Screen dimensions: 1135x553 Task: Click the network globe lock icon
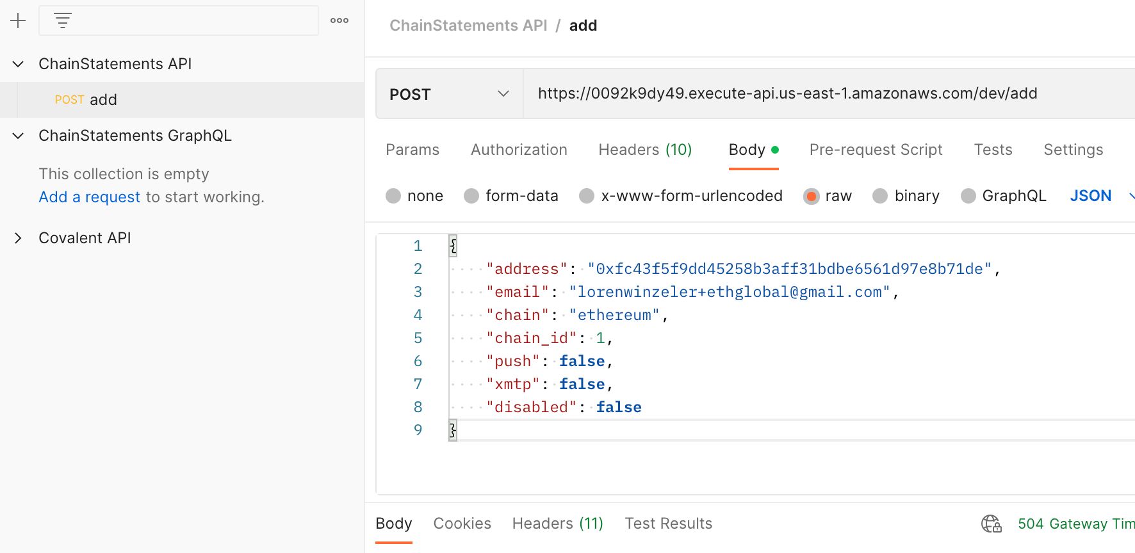(992, 524)
